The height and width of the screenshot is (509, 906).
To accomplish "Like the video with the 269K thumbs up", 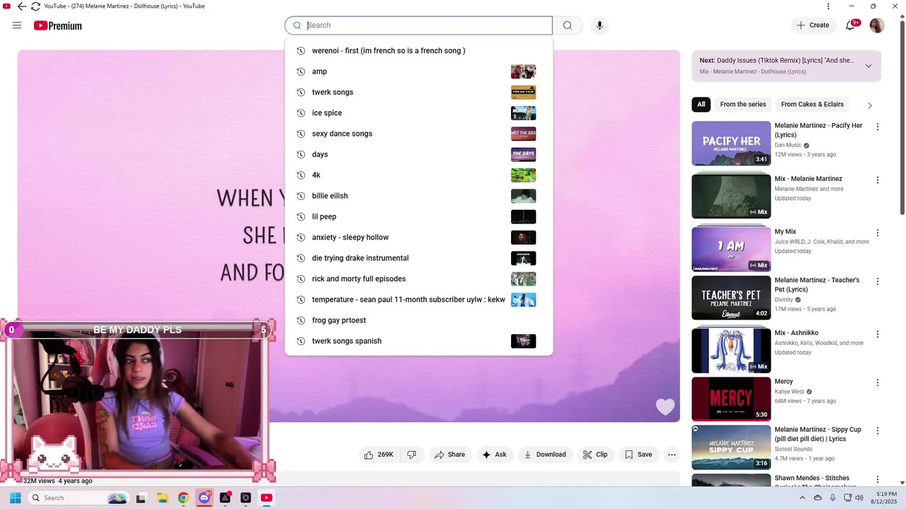I will (x=379, y=455).
